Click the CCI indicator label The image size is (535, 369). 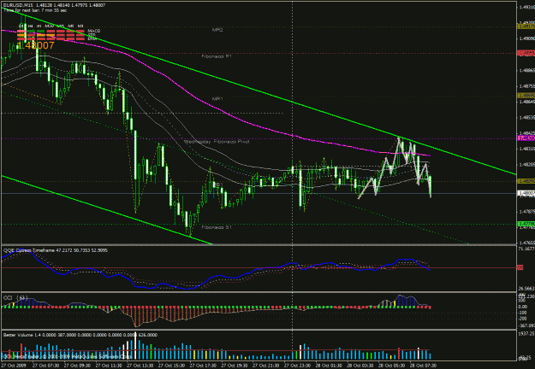[x=15, y=298]
